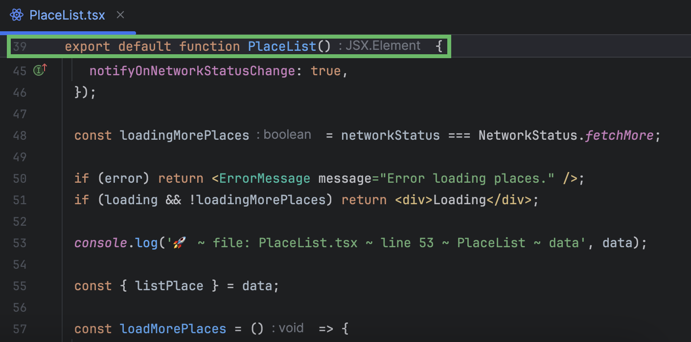This screenshot has width=691, height=342.
Task: Select the PlaceList.tsx editor tab
Action: (67, 15)
